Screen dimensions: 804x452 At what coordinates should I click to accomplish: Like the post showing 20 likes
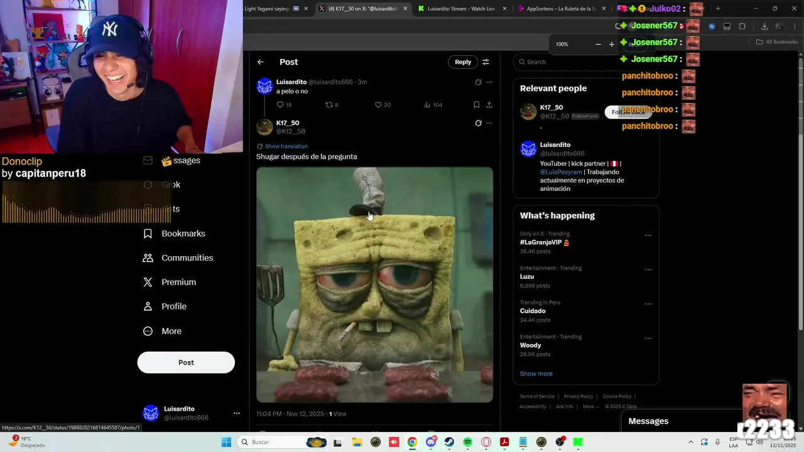383,105
